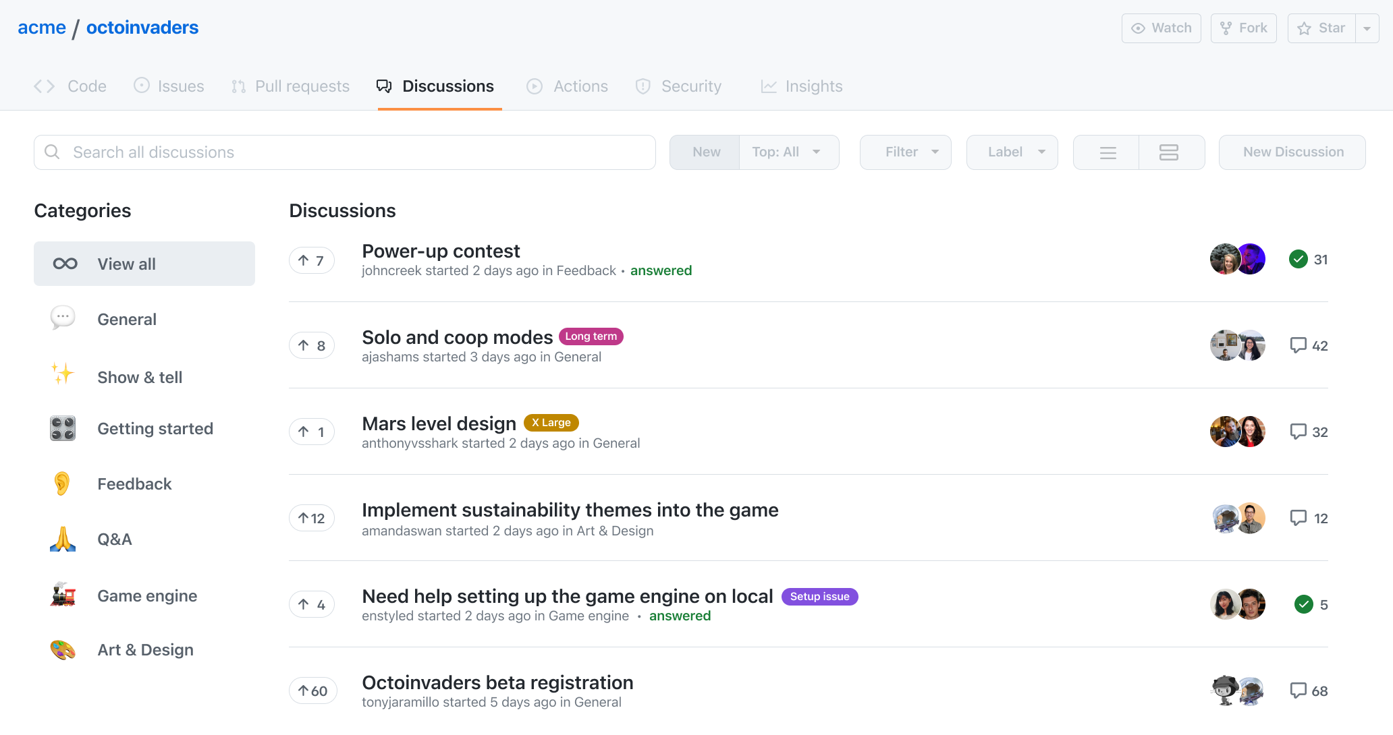
Task: Click the Code section icon
Action: coord(43,86)
